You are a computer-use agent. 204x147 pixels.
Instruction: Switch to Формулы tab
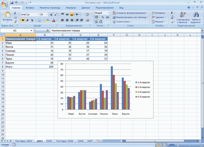[x=71, y=8]
